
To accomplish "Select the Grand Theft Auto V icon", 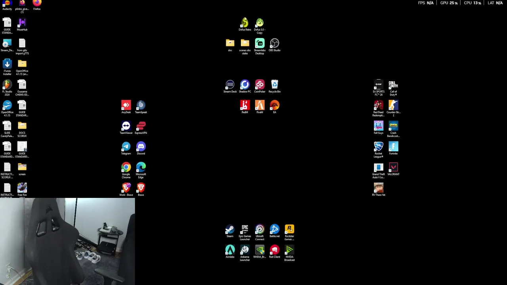I will [379, 171].
